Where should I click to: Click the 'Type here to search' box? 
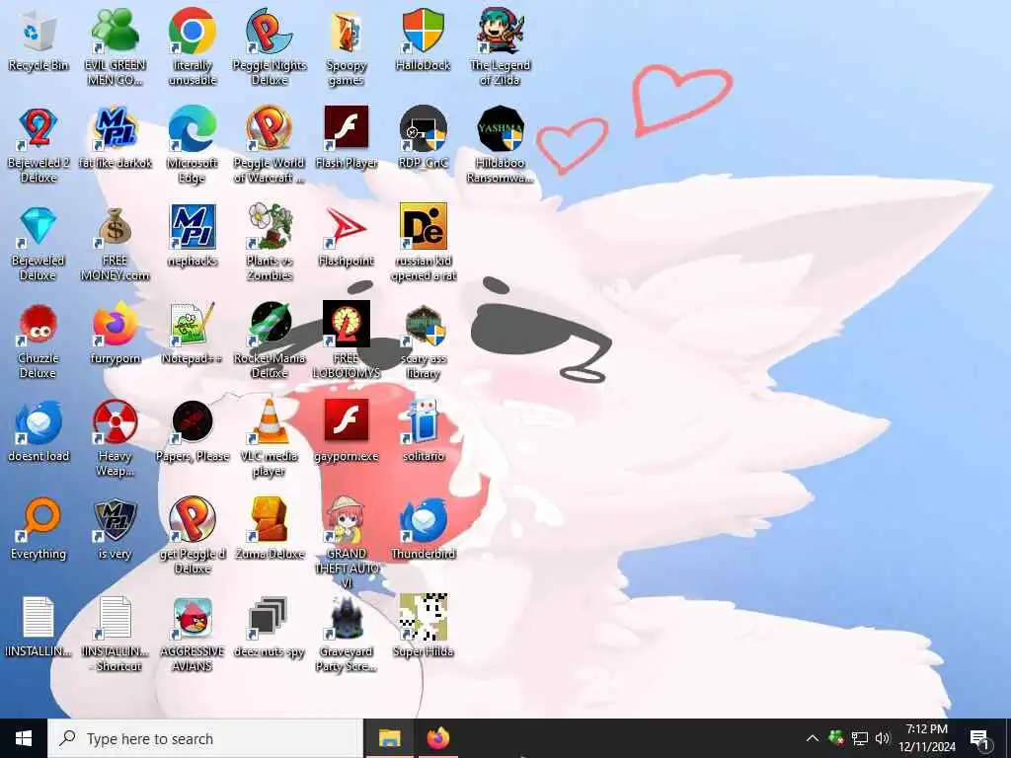pos(205,738)
